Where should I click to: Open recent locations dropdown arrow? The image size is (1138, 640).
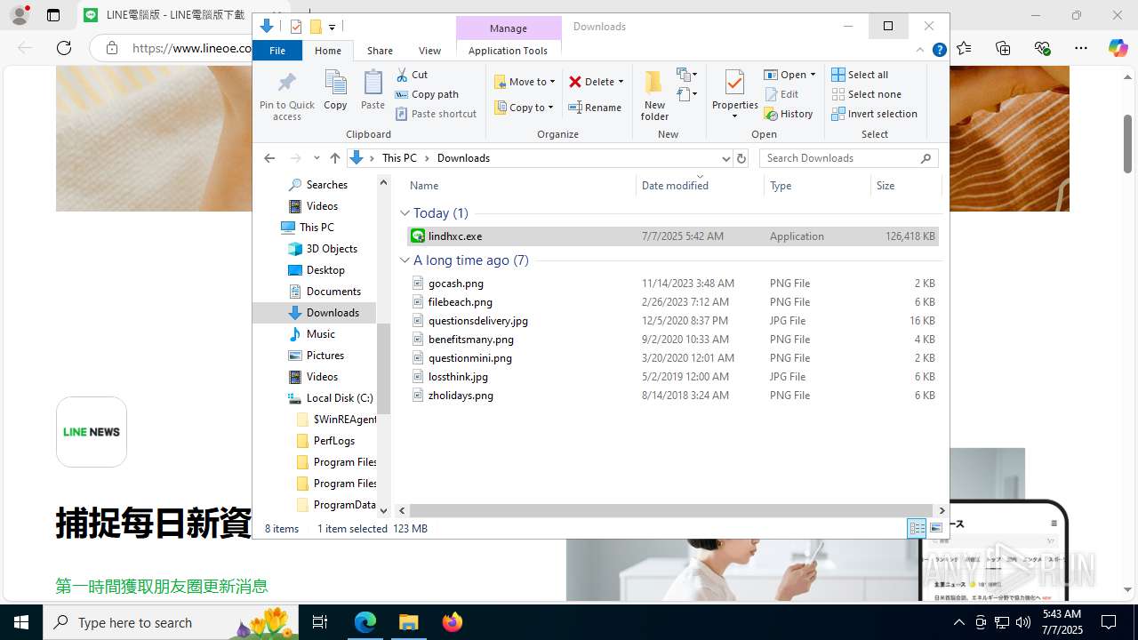317,158
